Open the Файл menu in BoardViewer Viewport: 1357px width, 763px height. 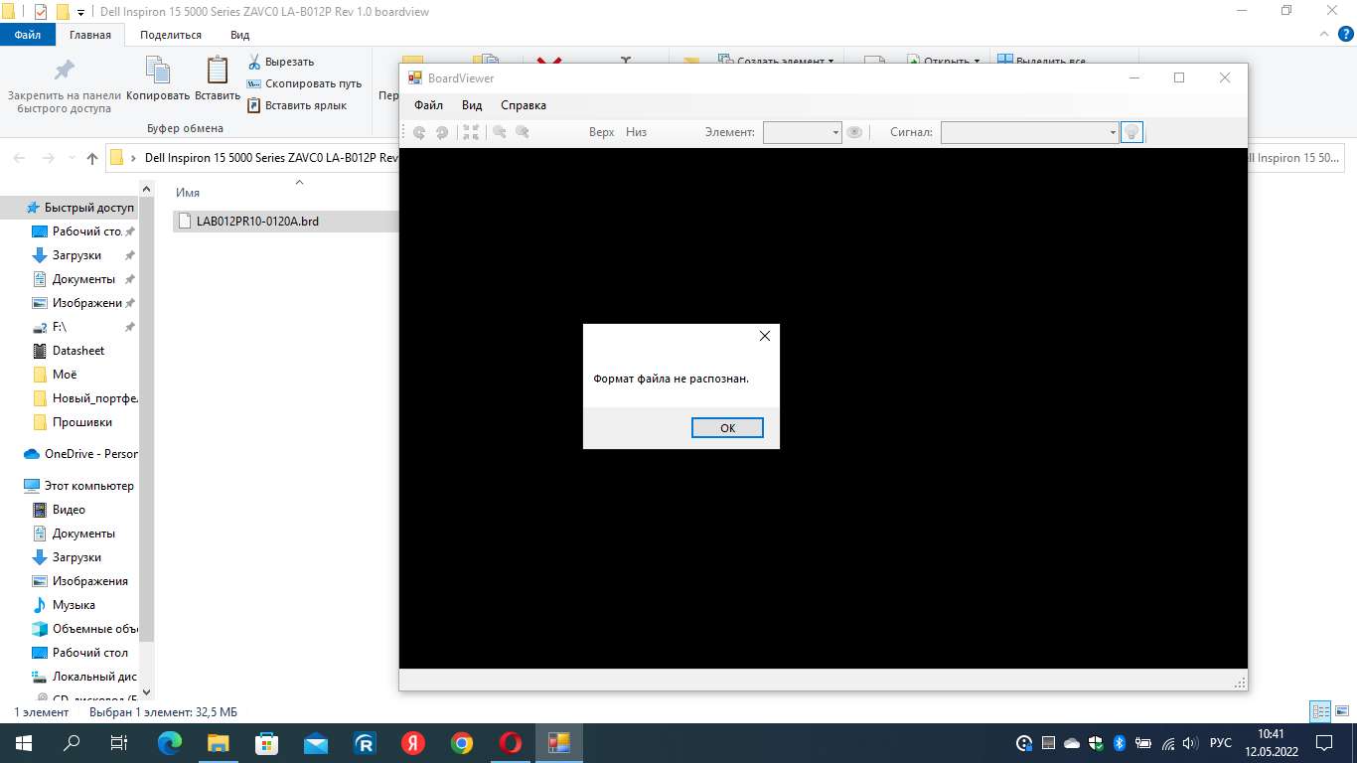click(428, 105)
